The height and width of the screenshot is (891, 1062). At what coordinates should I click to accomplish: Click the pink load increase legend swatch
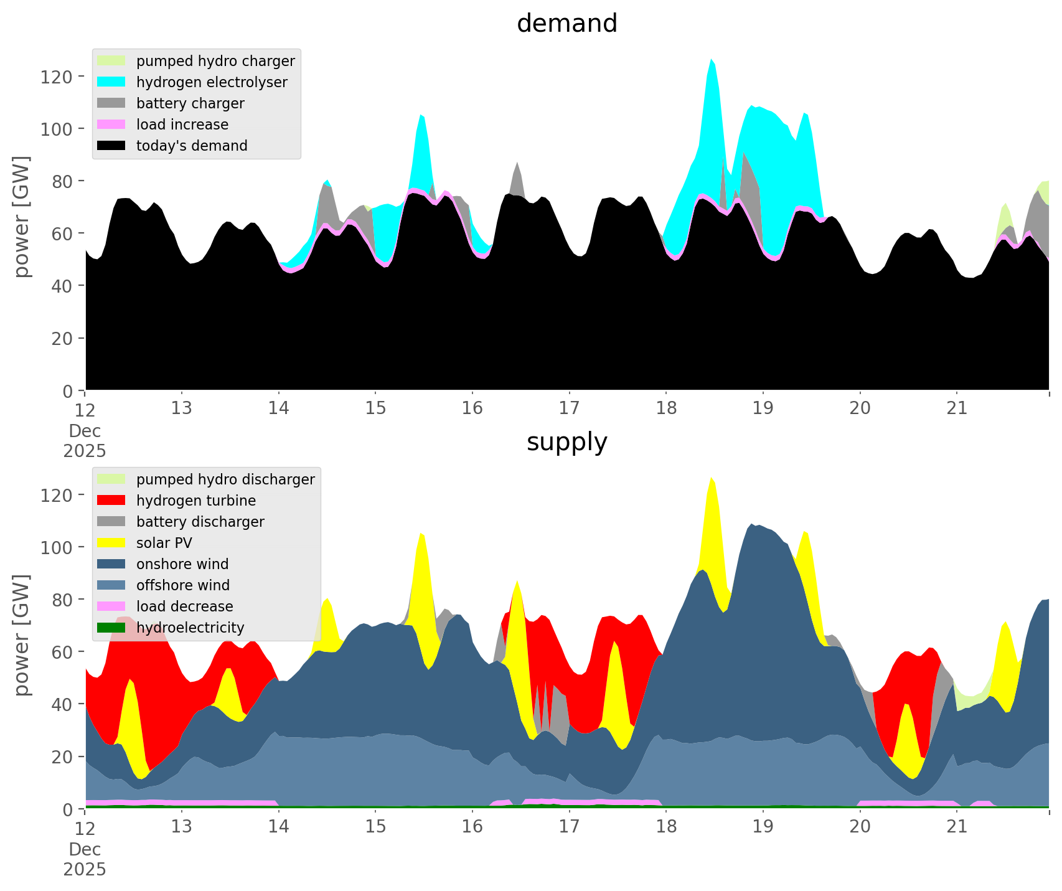[111, 125]
